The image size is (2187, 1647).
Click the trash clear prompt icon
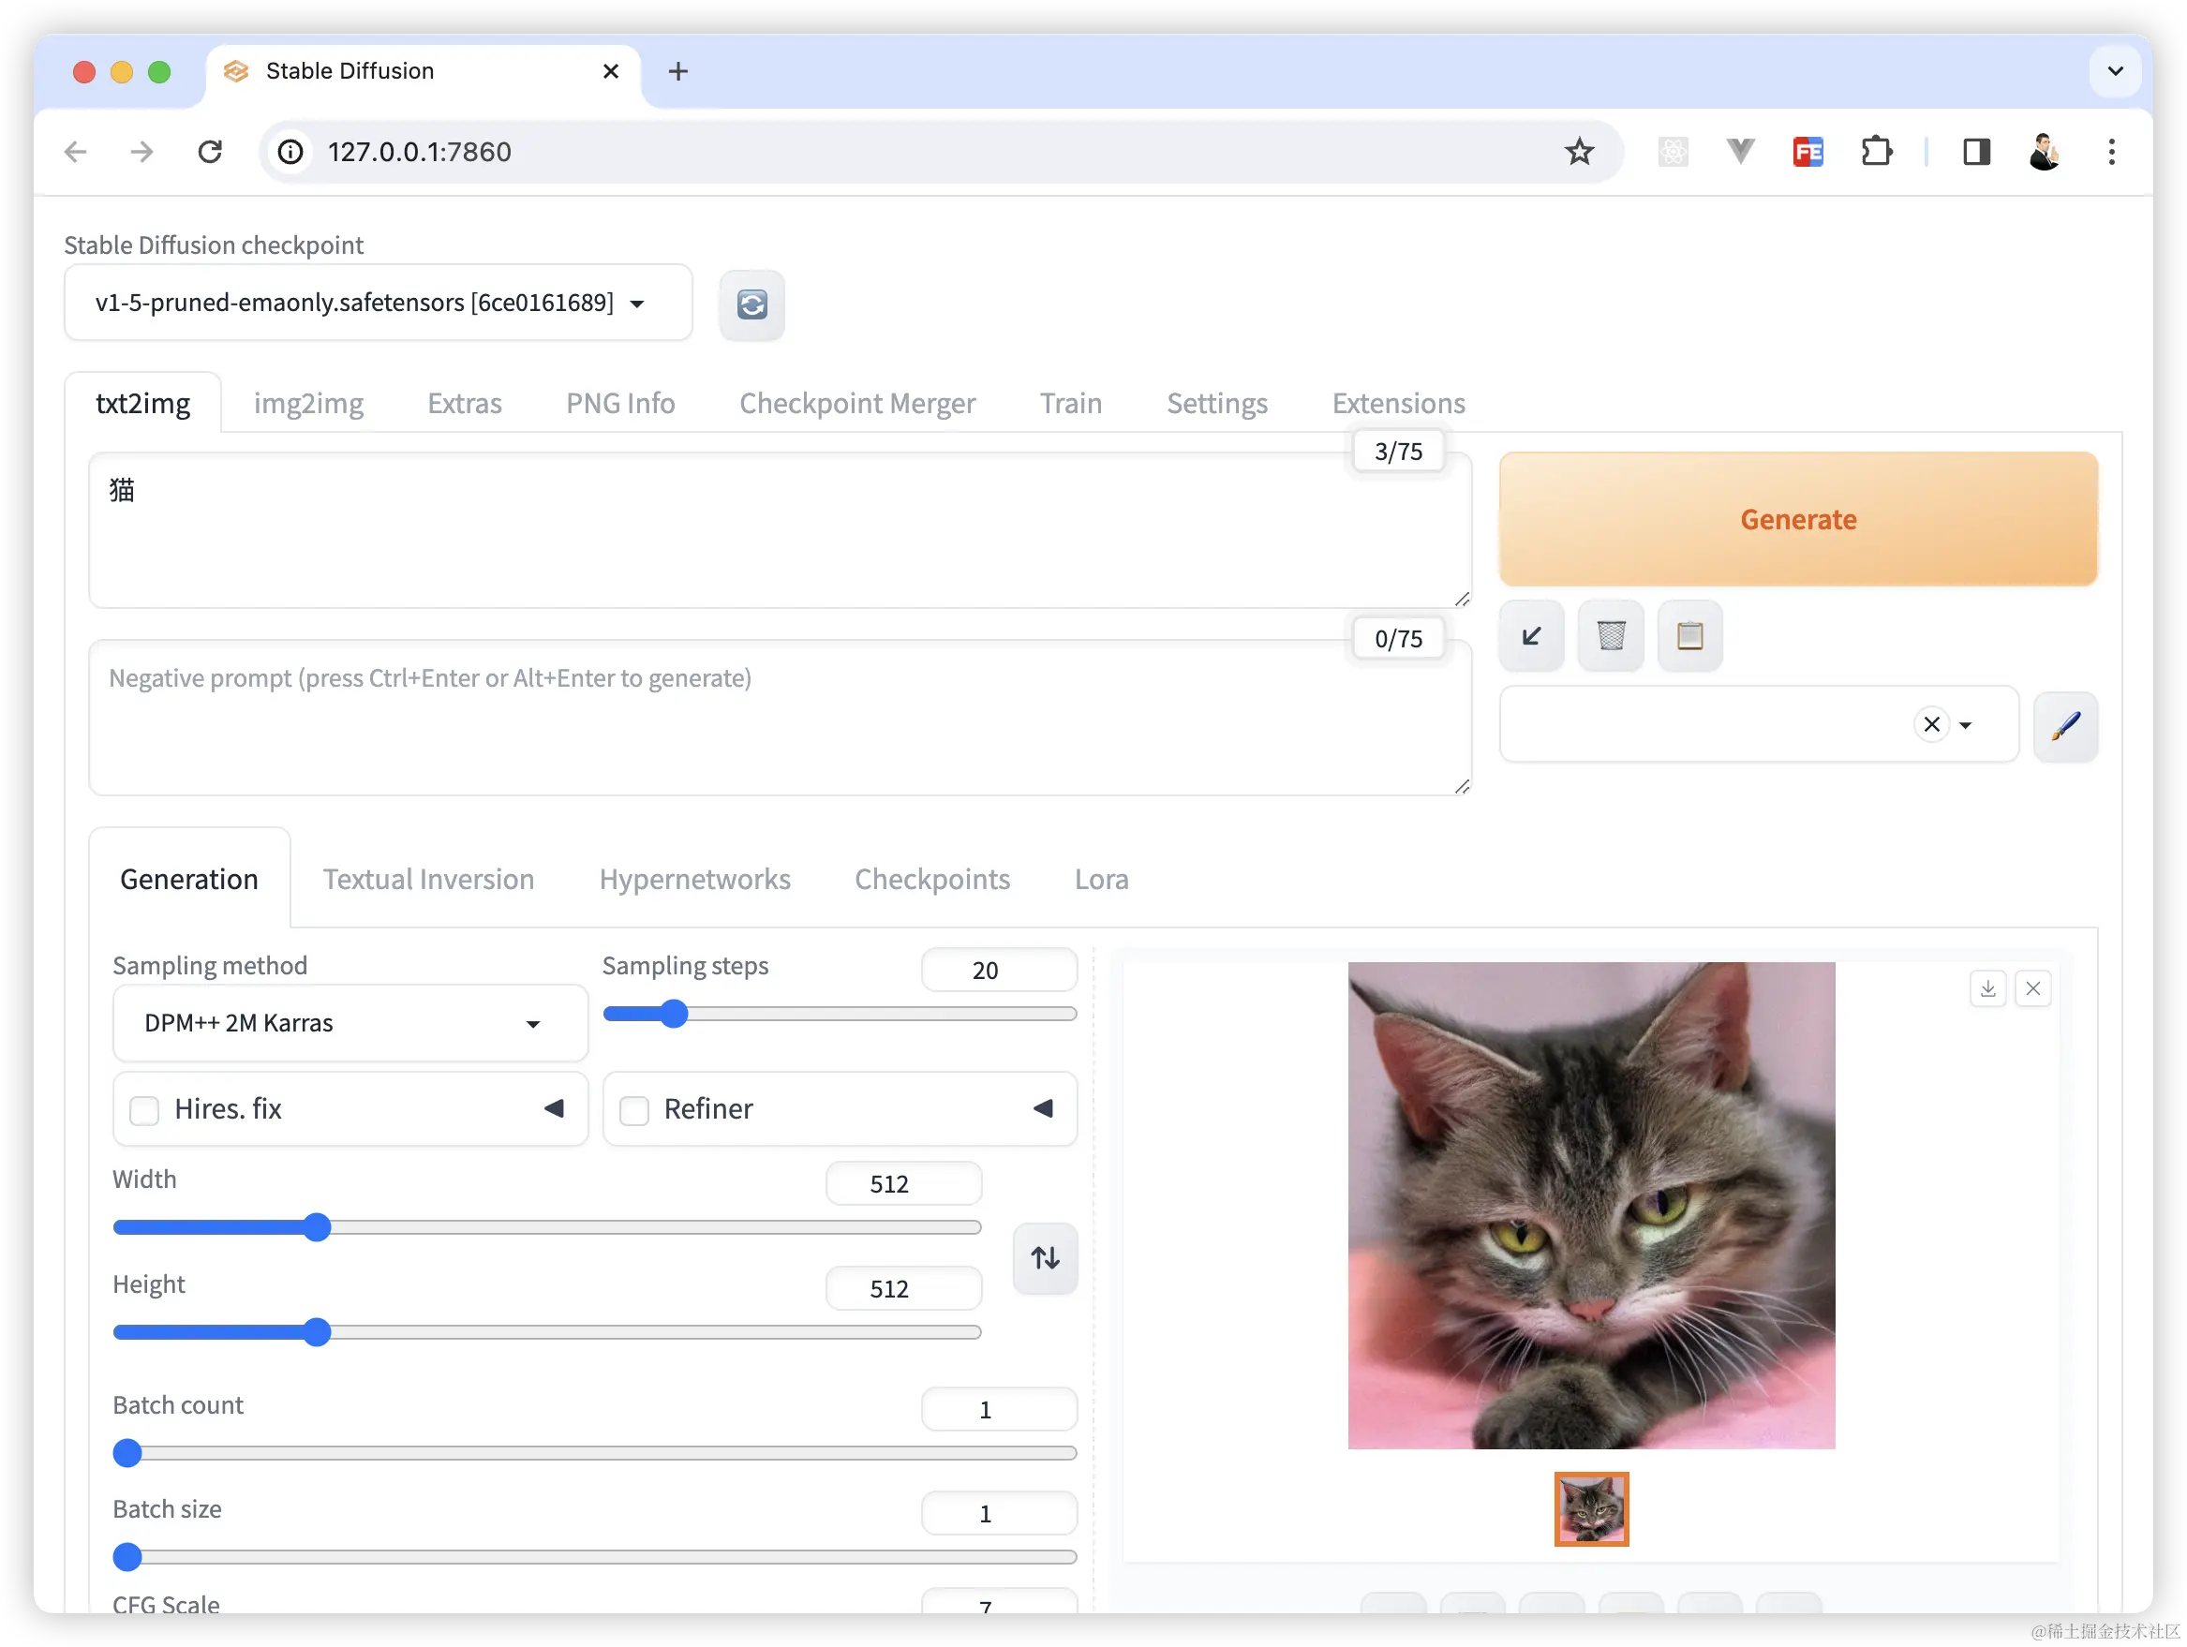(x=1611, y=636)
